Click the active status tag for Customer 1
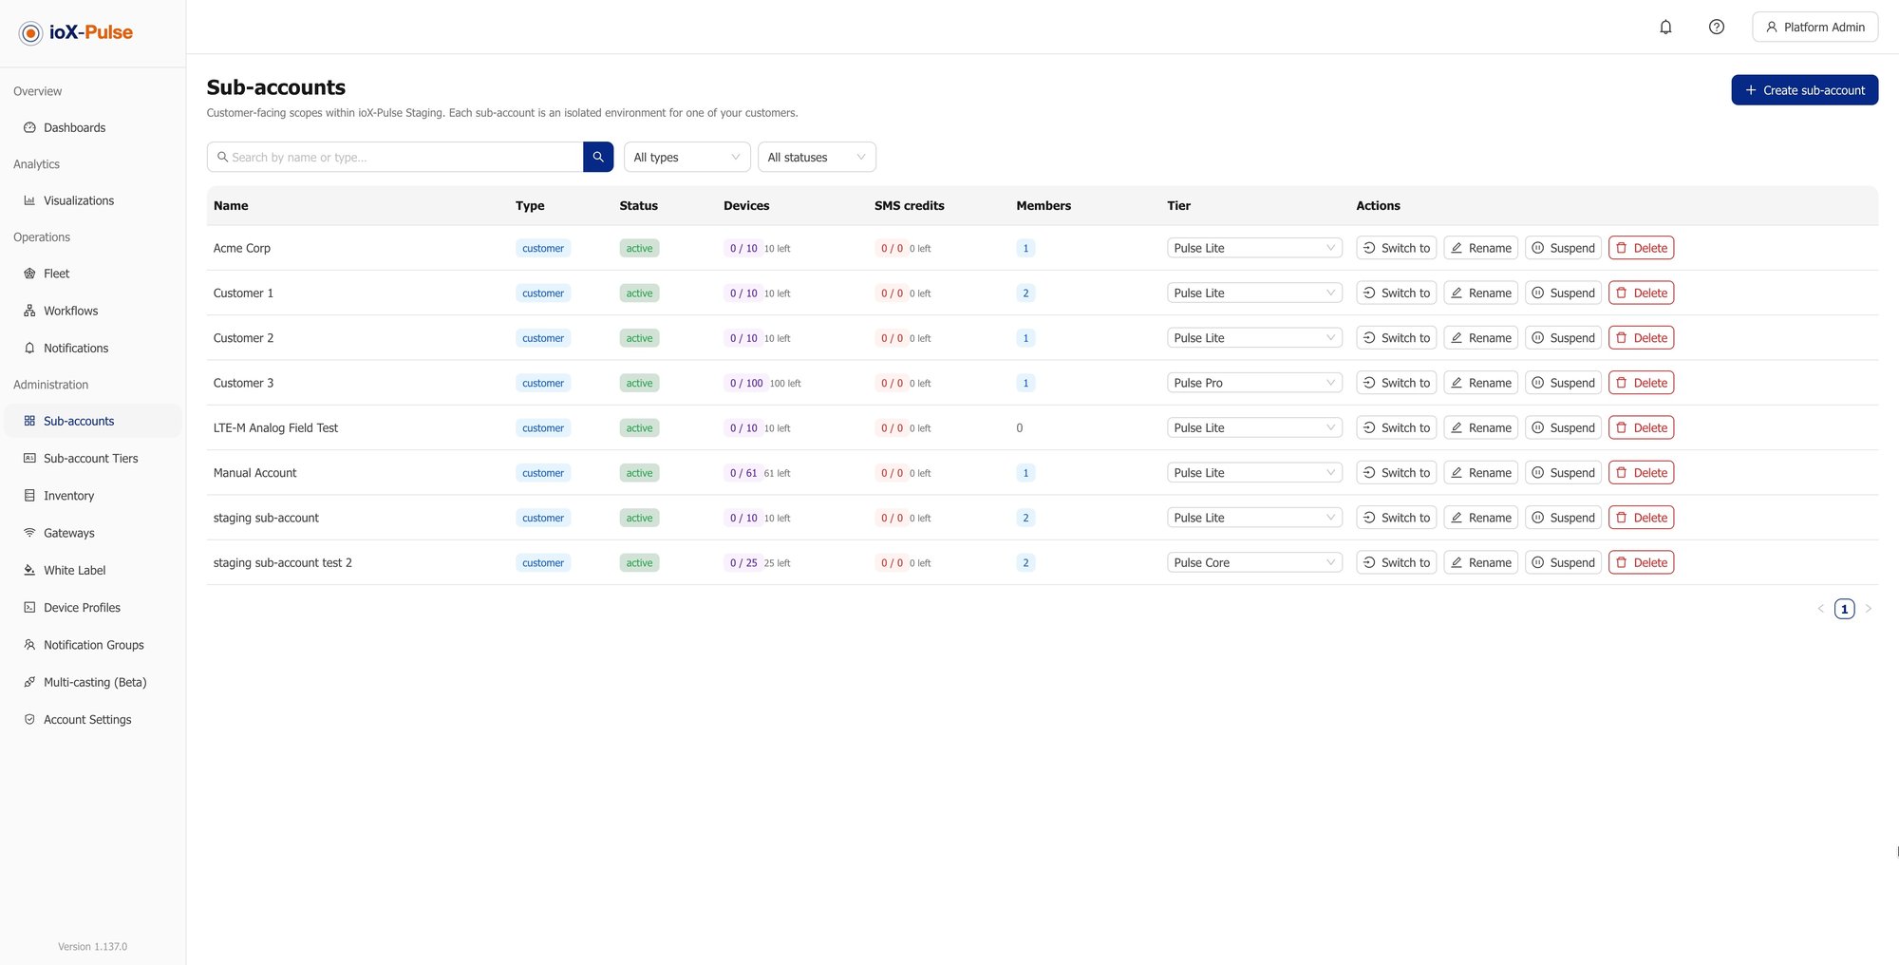 pyautogui.click(x=639, y=293)
